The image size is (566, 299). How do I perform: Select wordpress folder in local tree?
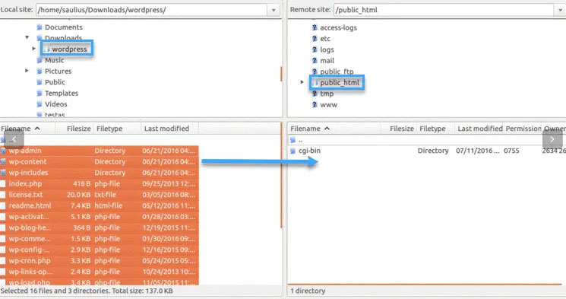coord(69,49)
